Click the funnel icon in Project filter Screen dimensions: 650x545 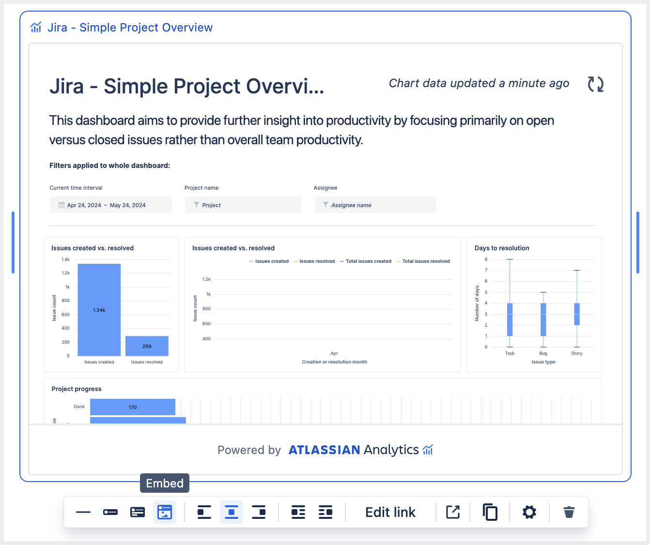point(196,205)
